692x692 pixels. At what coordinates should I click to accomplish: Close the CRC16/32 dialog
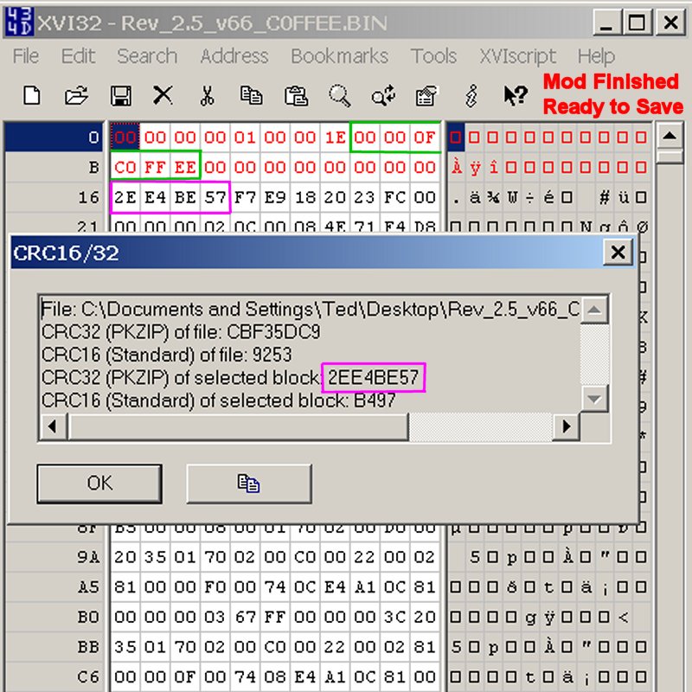pos(617,252)
